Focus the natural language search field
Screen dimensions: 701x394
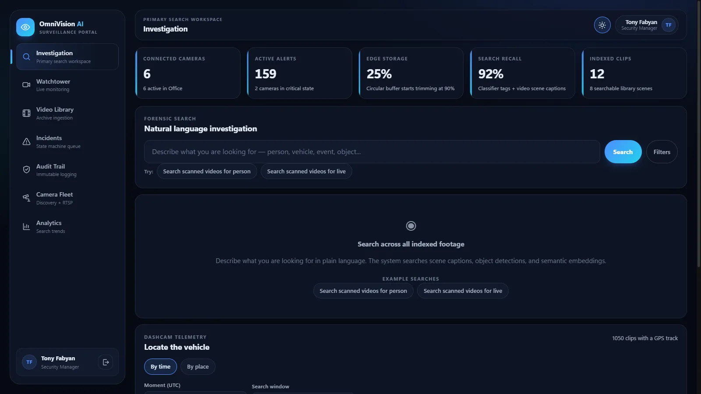372,152
